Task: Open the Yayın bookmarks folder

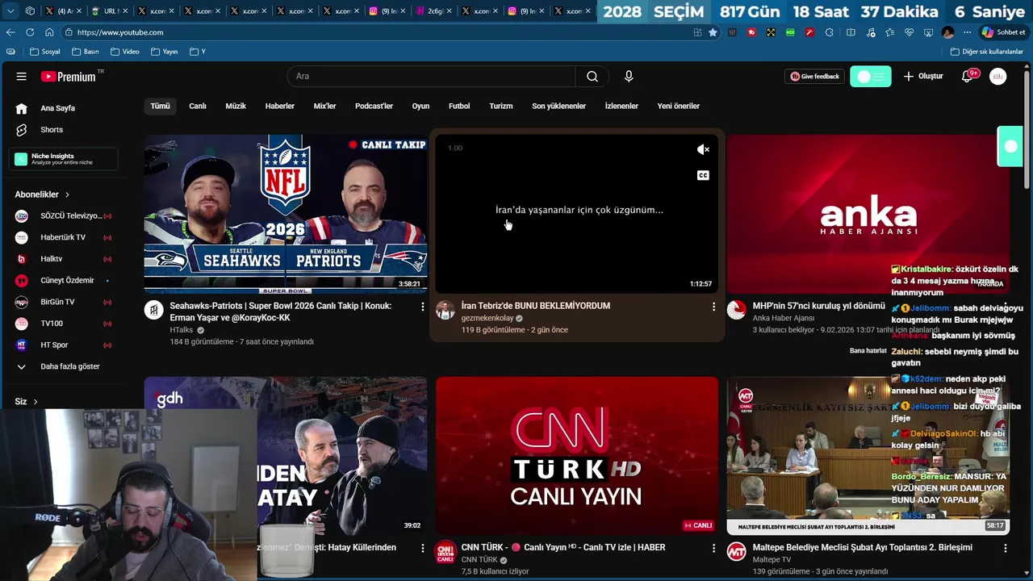Action: (165, 52)
